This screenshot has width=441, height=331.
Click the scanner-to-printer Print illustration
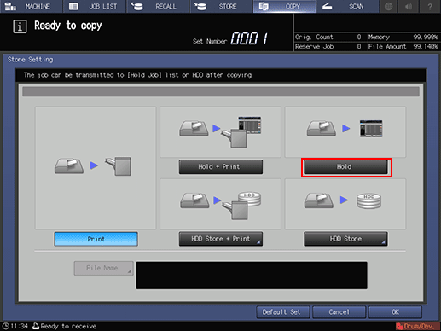(x=96, y=168)
